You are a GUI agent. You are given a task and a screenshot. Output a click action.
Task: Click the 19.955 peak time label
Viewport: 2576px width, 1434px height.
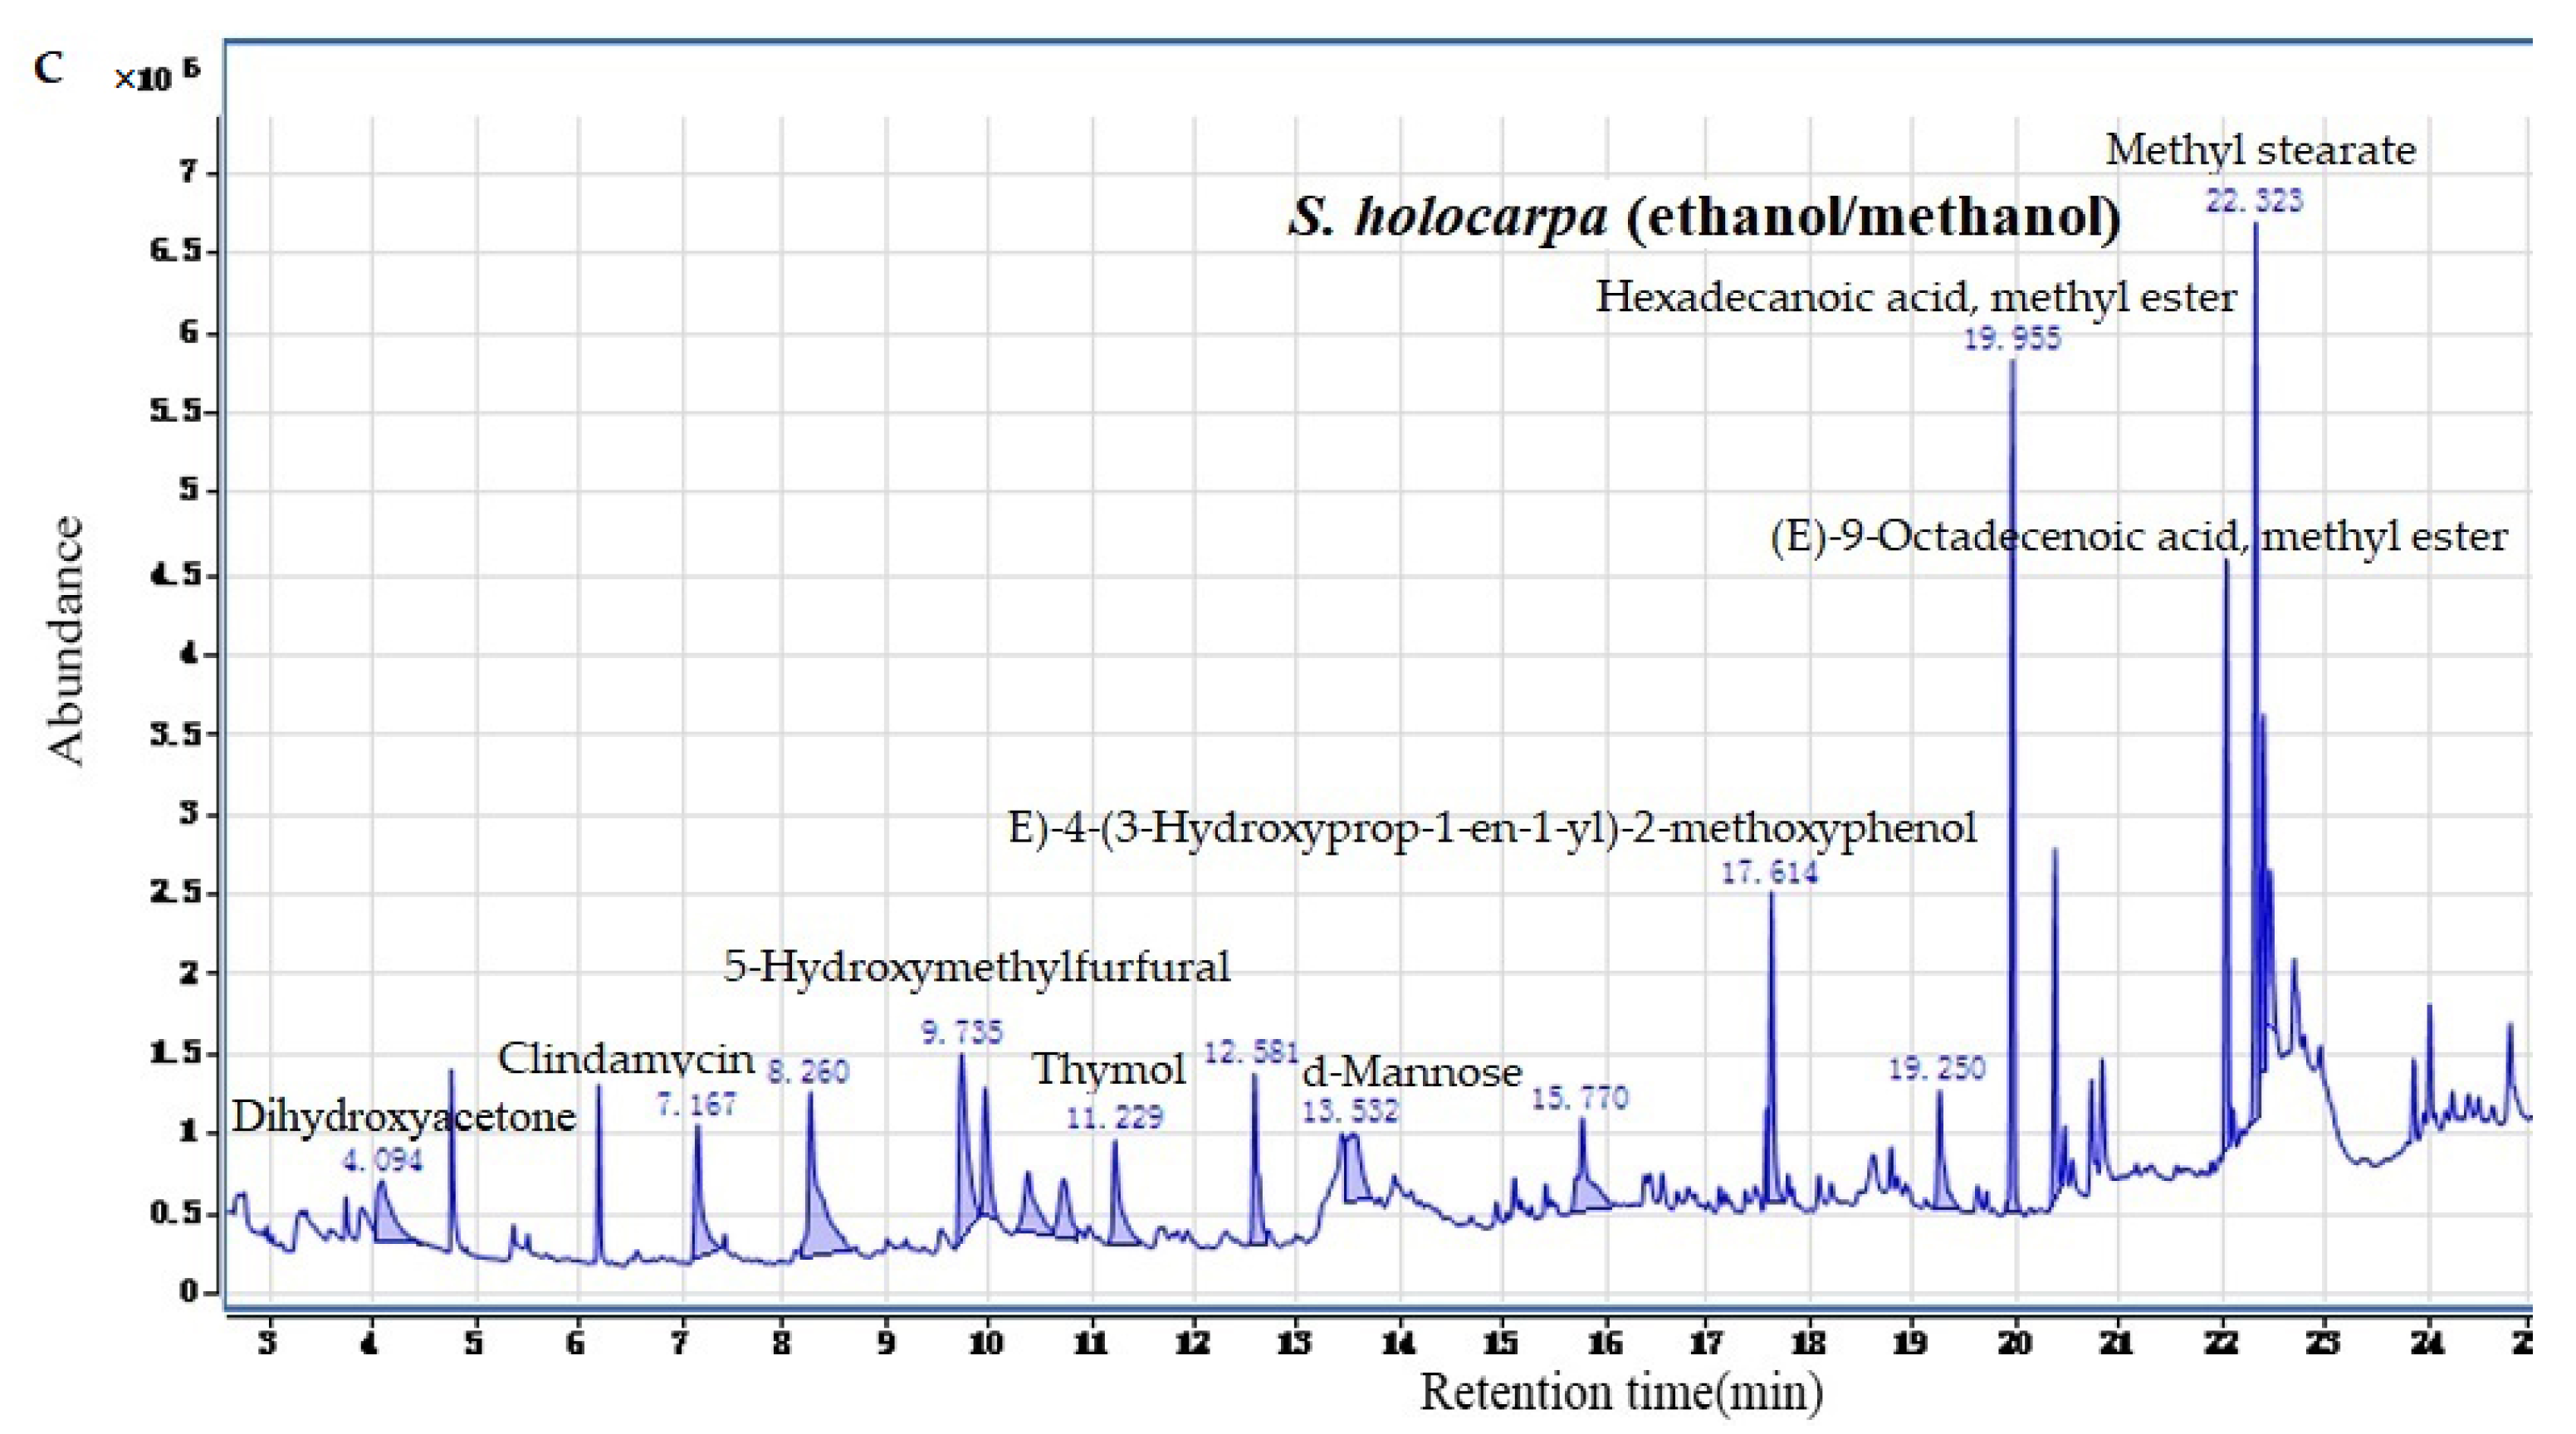click(x=2012, y=339)
